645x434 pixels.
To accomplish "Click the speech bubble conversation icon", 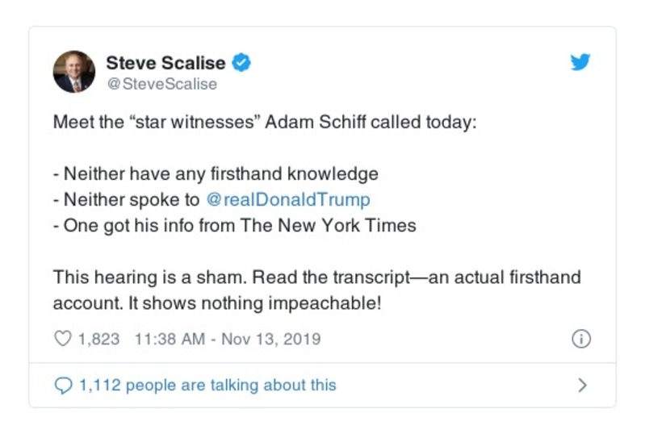I will [x=63, y=385].
